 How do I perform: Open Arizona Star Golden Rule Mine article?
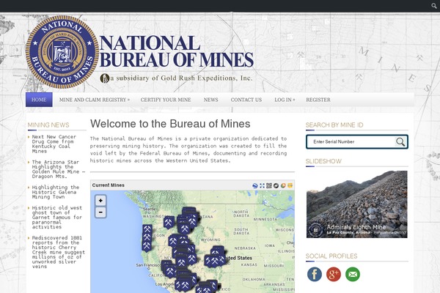tap(59, 169)
